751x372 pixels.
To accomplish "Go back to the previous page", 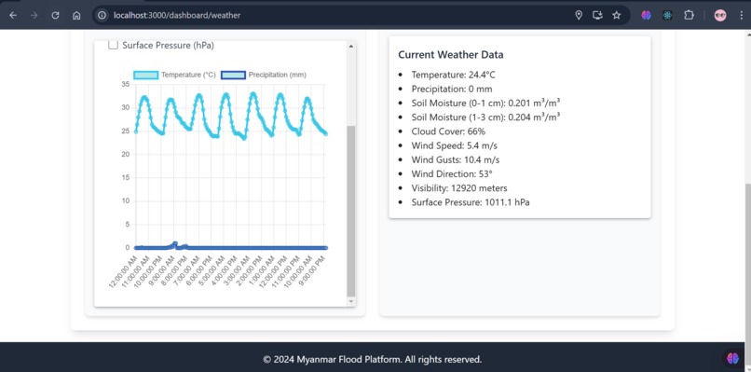I will 13,15.
